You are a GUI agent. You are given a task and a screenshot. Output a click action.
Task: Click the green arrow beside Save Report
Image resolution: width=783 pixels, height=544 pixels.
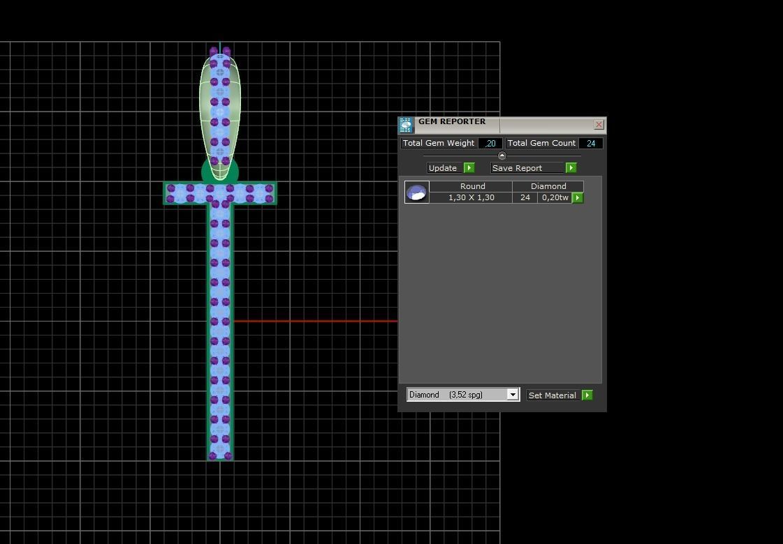click(x=571, y=168)
